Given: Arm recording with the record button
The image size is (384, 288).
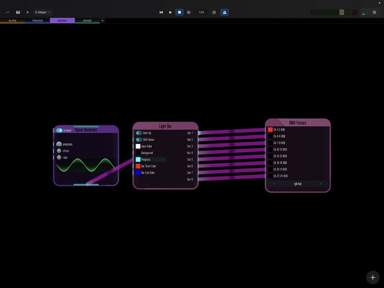Looking at the screenshot, I should point(189,12).
